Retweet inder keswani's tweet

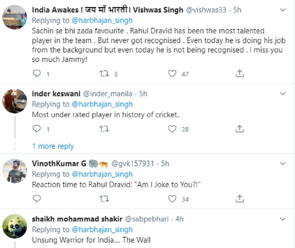coord(104,129)
